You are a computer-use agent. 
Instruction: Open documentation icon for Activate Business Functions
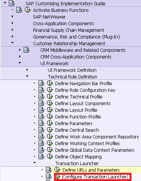pyautogui.click(x=19, y=10)
